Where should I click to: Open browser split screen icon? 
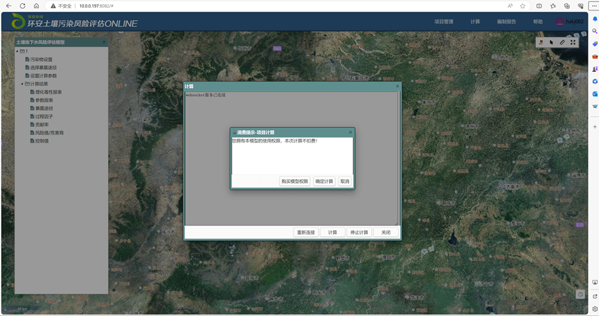pos(539,6)
